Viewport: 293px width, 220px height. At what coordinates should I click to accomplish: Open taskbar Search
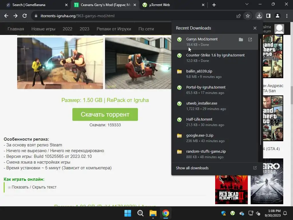pos(140,213)
